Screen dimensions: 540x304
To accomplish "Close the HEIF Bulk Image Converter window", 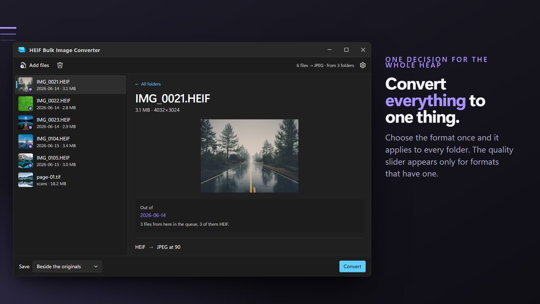I will (363, 50).
